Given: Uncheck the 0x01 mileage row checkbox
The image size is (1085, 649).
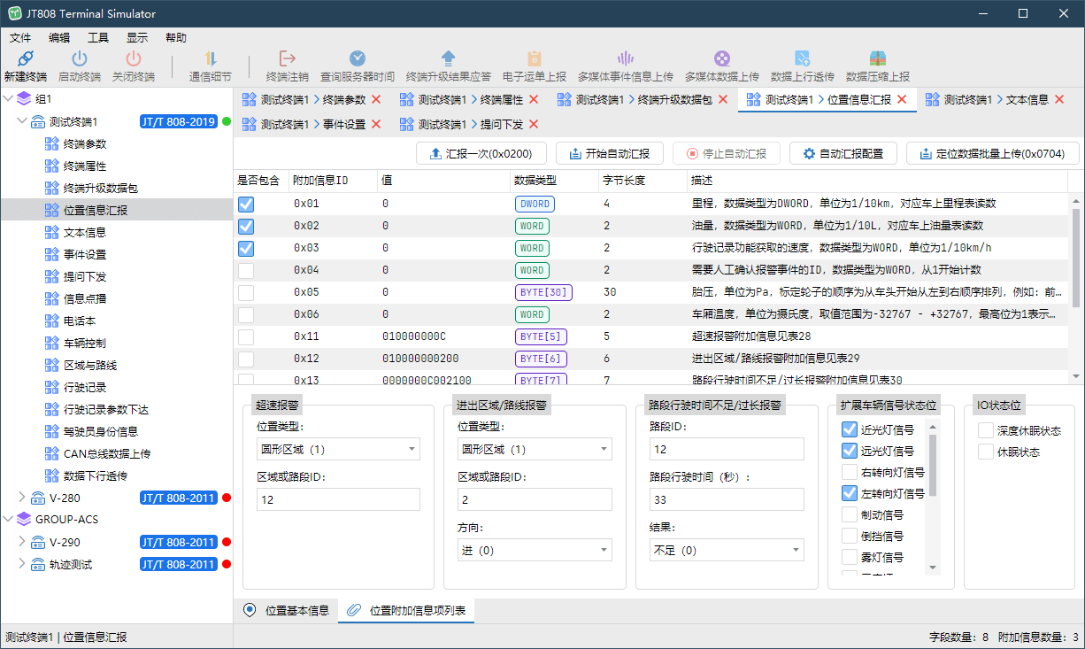Looking at the screenshot, I should click(x=246, y=204).
